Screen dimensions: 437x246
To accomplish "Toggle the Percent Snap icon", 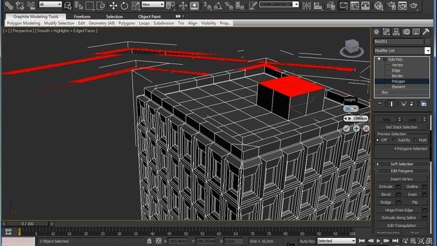I will point(229,5).
